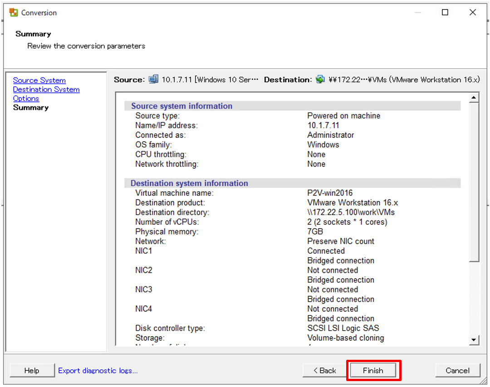Cancel the conversion wizard
This screenshot has height=387, width=490.
(457, 370)
